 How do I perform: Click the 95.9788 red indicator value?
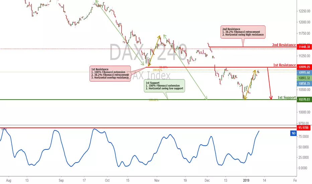tap(303, 128)
